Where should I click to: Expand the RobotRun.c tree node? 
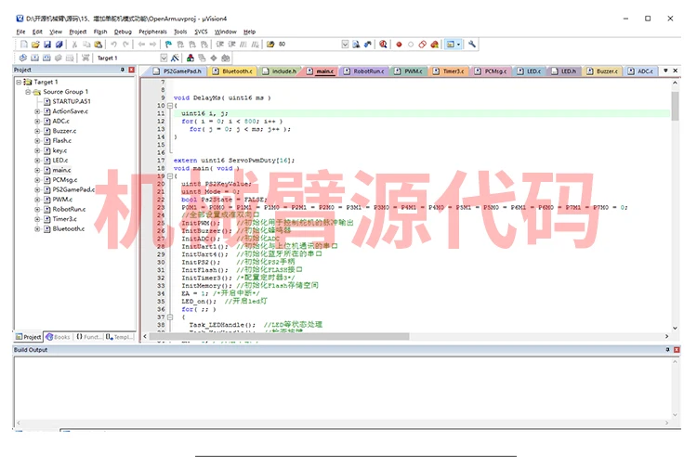click(37, 209)
